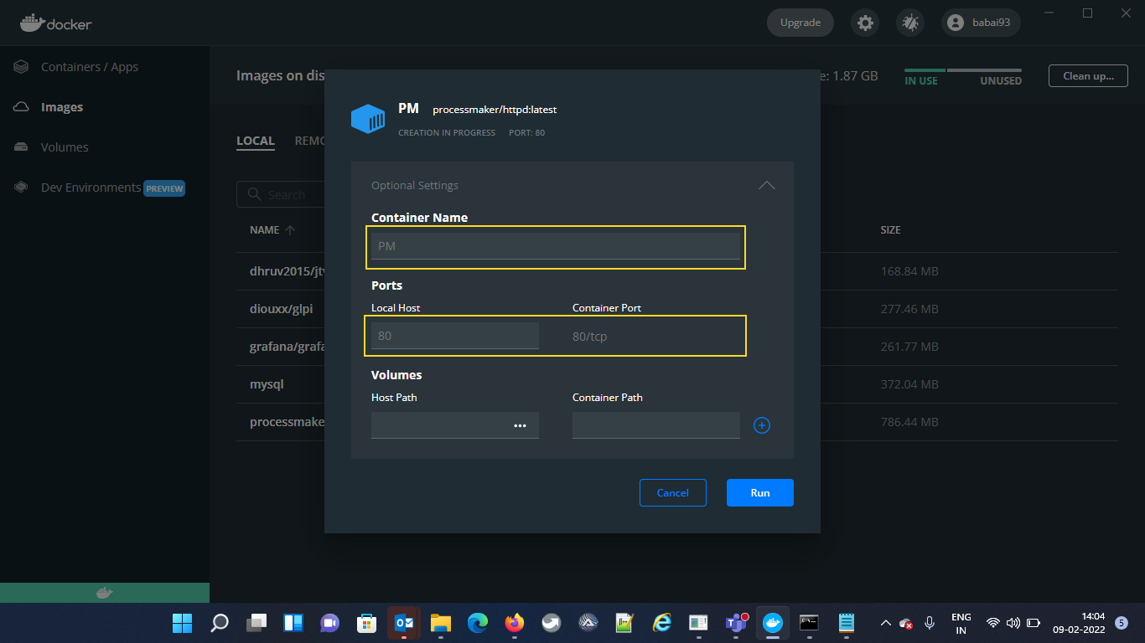Open Internet Explorer from taskbar
Screen dimensions: 1145x643
pyautogui.click(x=662, y=623)
